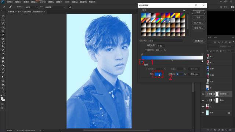This screenshot has width=235, height=132.
Task: Open the Select menu
Action: [x=51, y=2]
